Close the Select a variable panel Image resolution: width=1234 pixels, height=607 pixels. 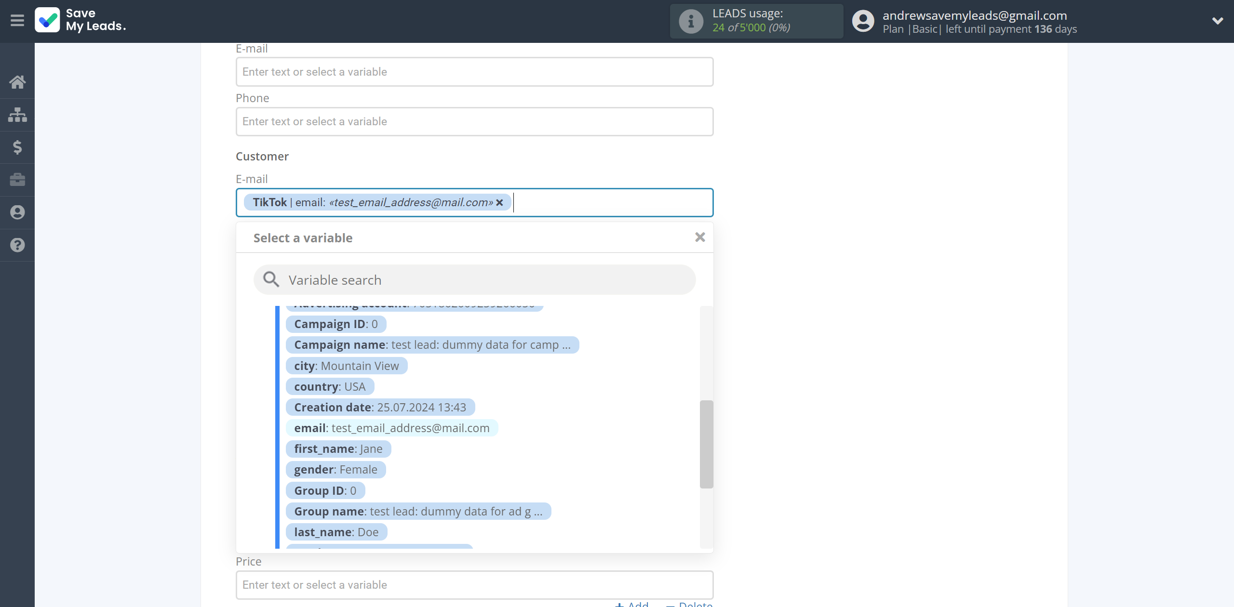pyautogui.click(x=700, y=237)
